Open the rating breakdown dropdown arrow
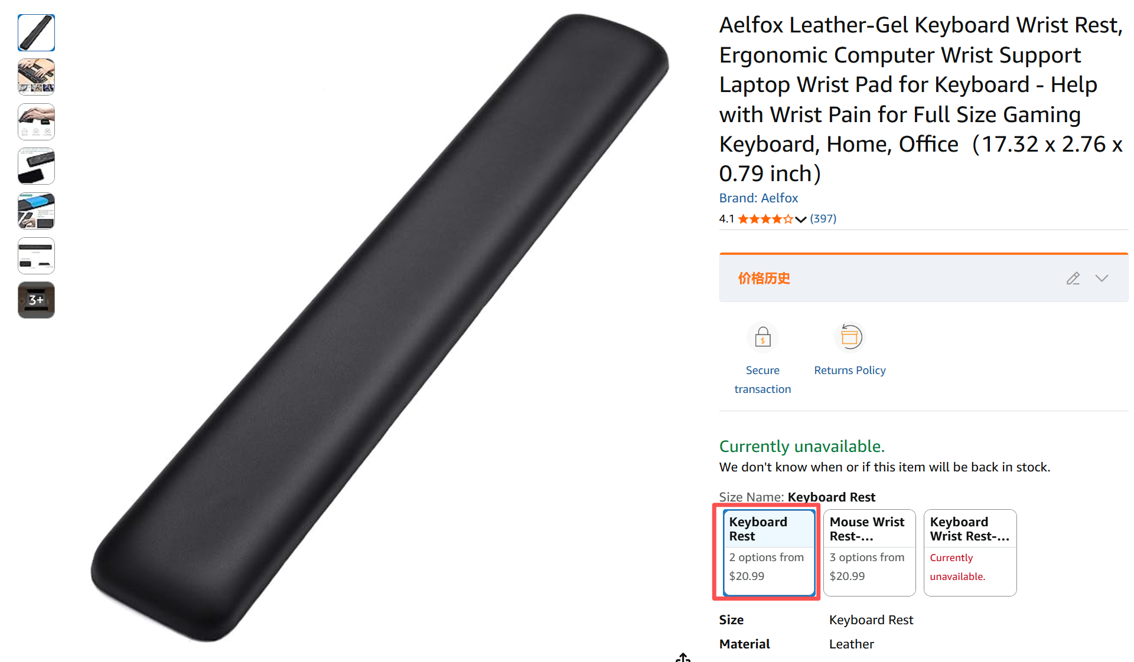Viewport: 1134px width, 662px height. (x=801, y=219)
